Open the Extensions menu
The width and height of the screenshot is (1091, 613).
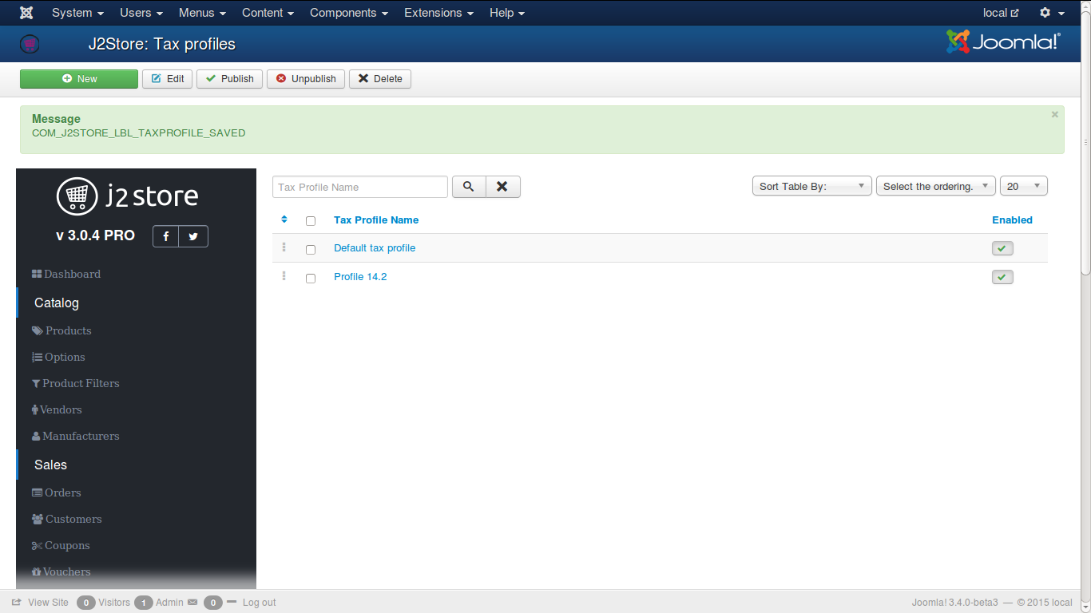point(438,13)
